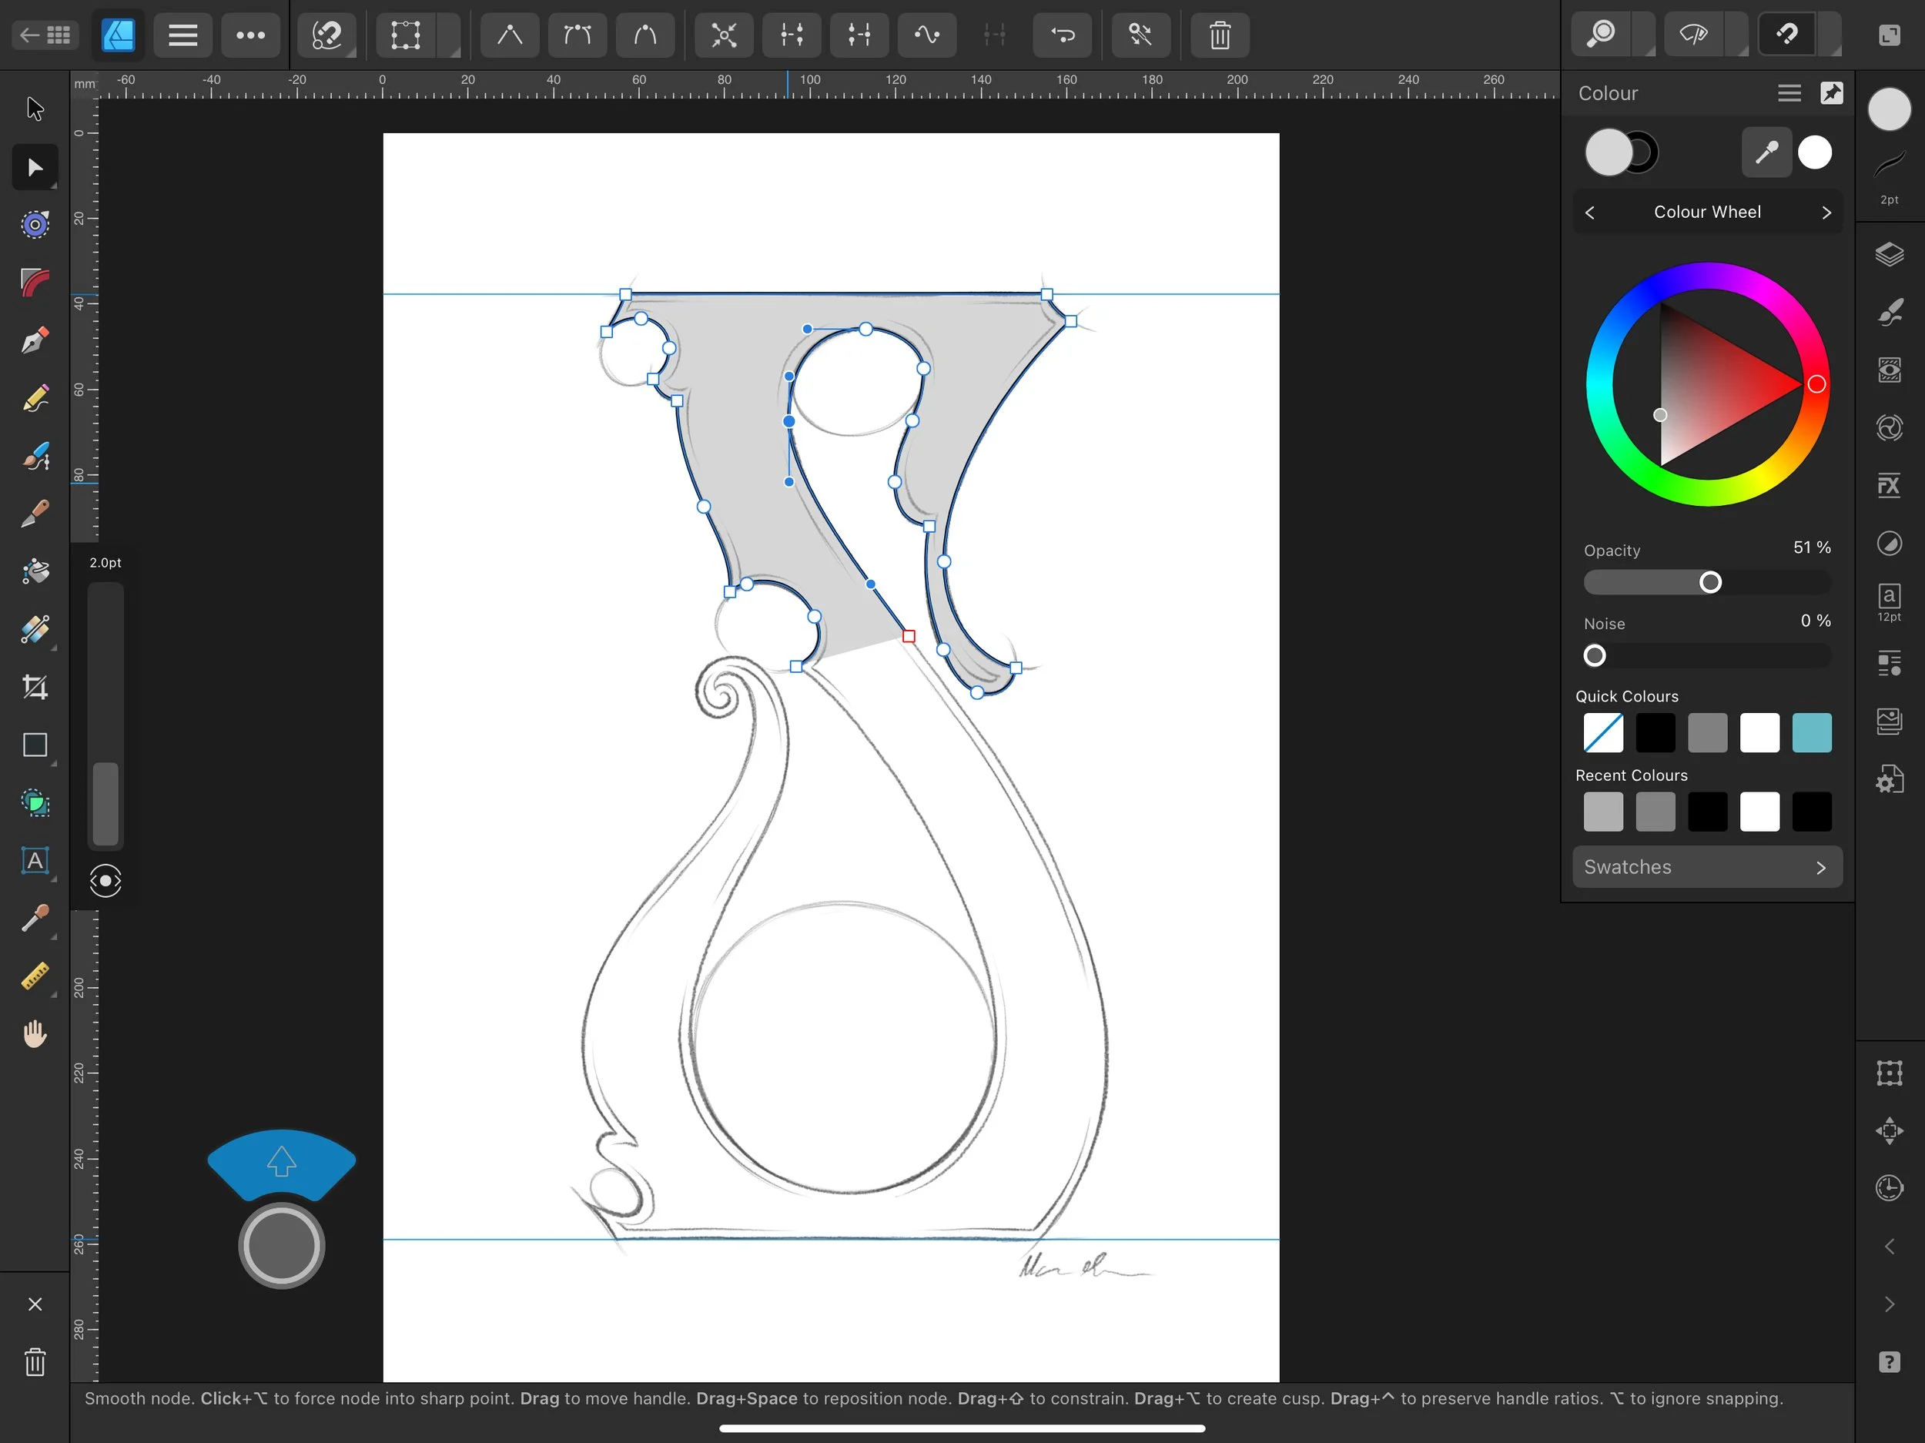The image size is (1925, 1443).
Task: Pin the Colour panel open
Action: pos(1831,93)
